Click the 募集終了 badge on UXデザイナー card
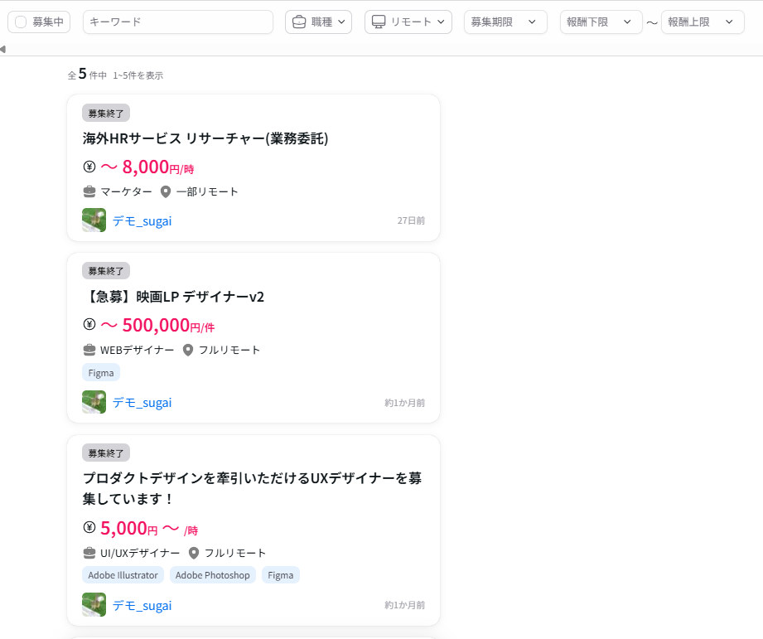763x639 pixels. click(x=105, y=453)
